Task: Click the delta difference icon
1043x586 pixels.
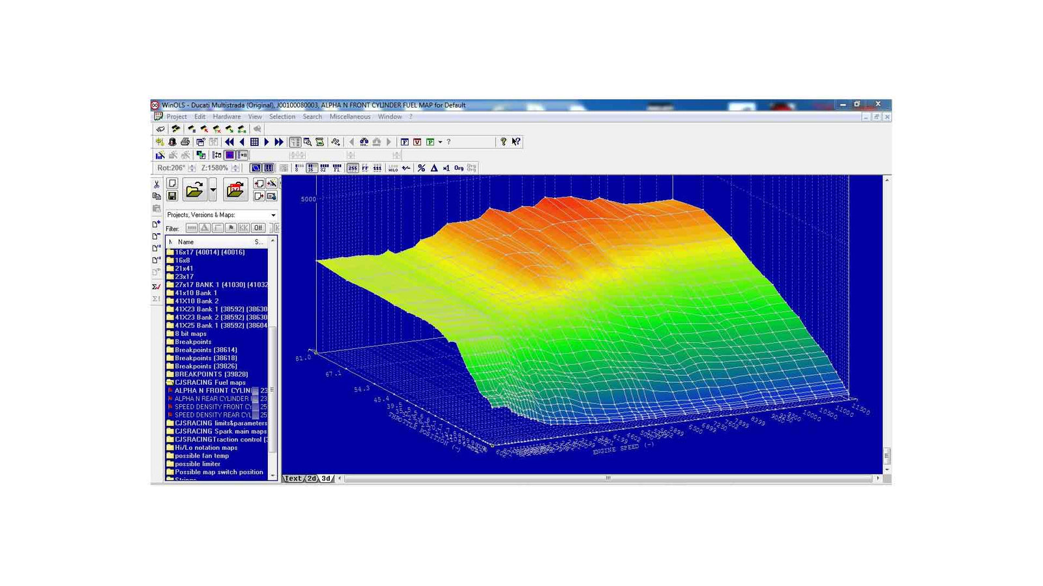Action: pyautogui.click(x=433, y=168)
